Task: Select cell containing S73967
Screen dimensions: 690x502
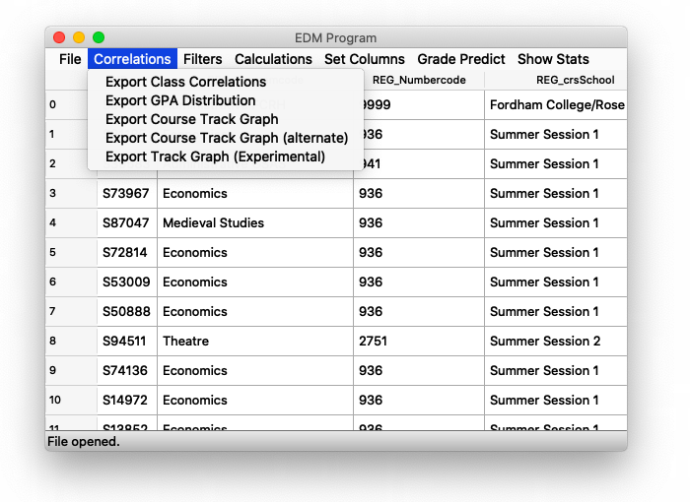Action: [x=126, y=194]
